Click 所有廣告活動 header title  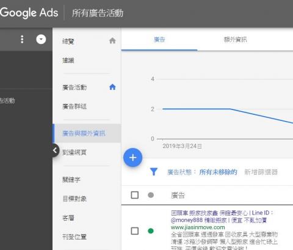coord(98,13)
